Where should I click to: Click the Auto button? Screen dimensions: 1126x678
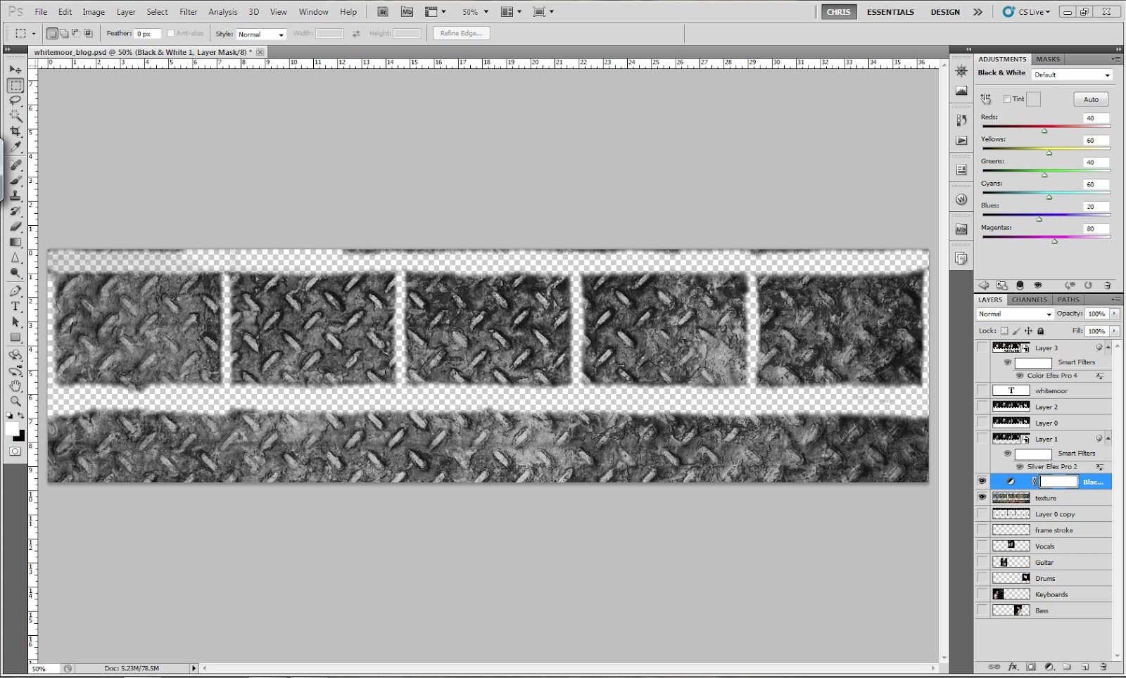point(1090,99)
